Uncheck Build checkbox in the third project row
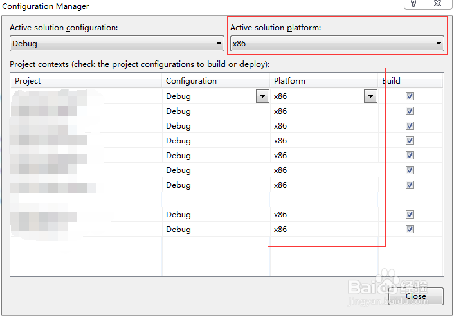454x317 pixels. click(410, 125)
